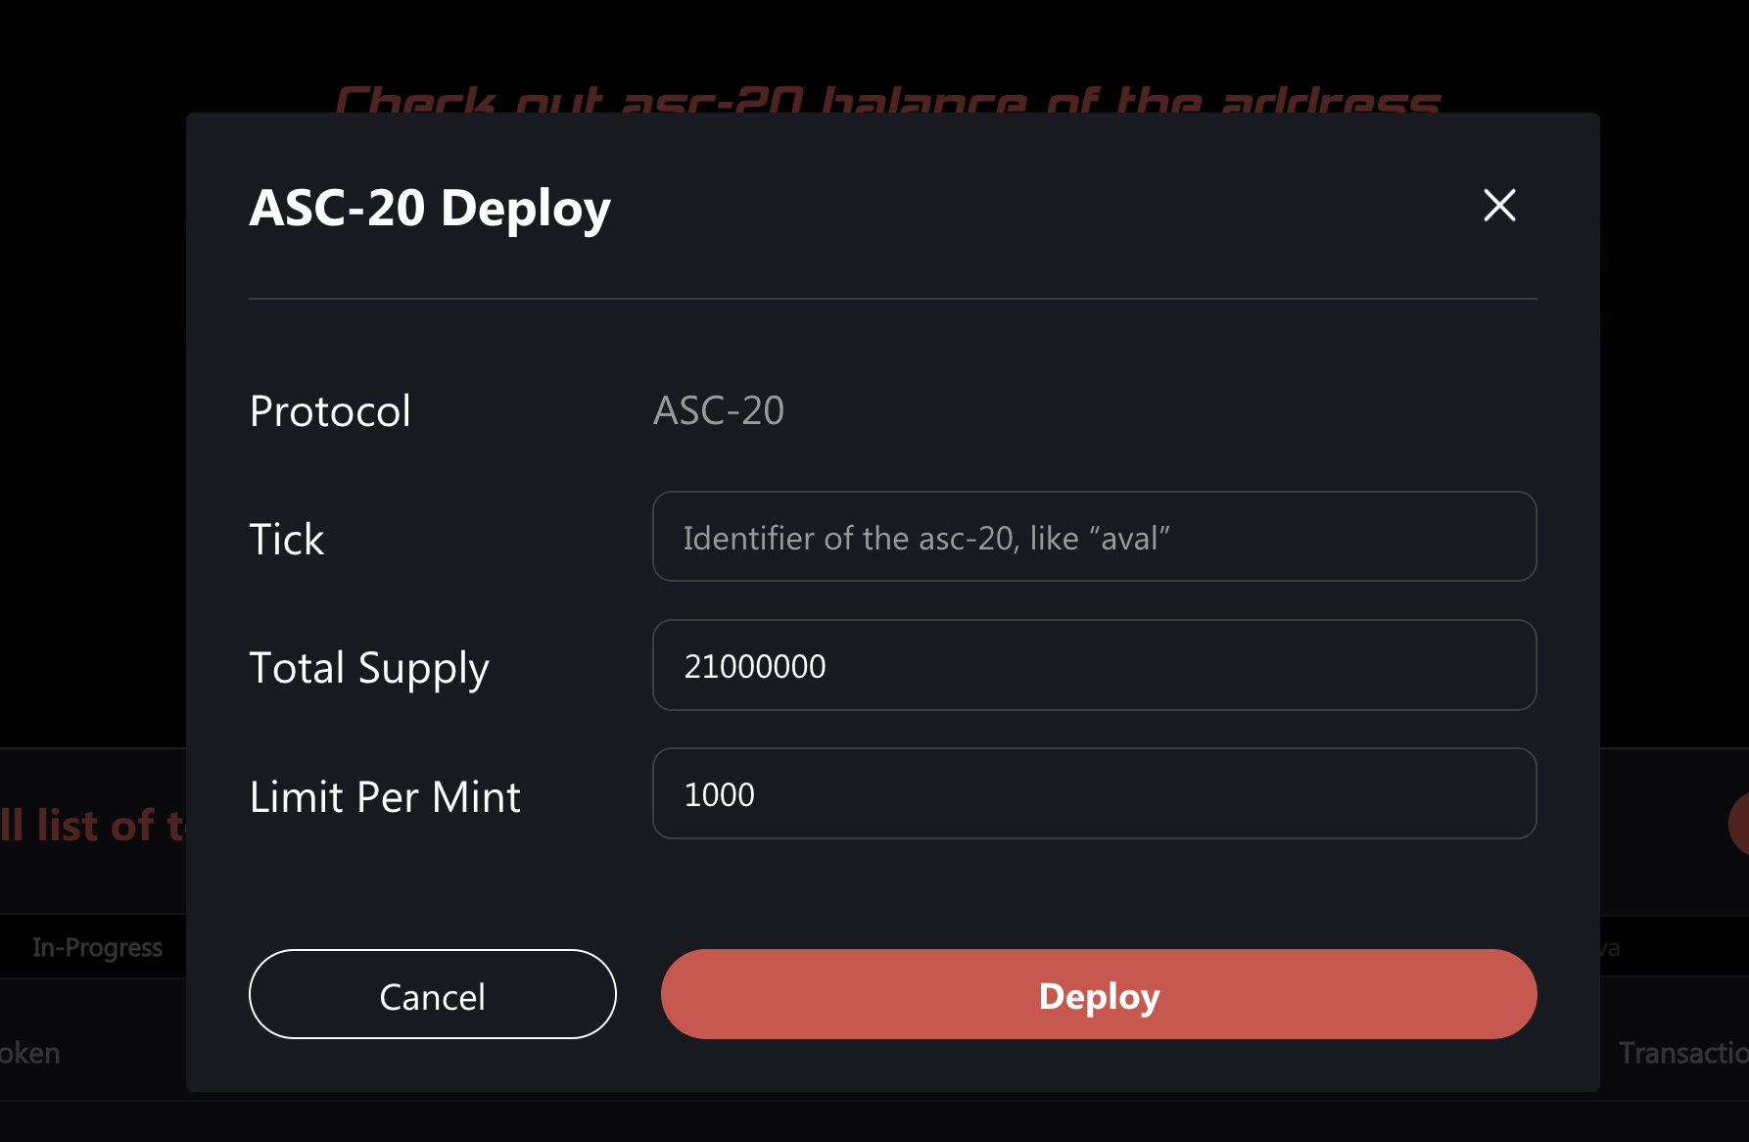Image resolution: width=1749 pixels, height=1142 pixels.
Task: Click the partially hidden Token column header
Action: click(x=29, y=1053)
